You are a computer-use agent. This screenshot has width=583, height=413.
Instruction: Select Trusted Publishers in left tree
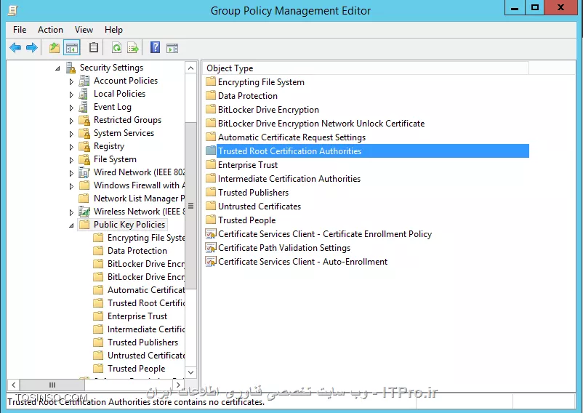[x=142, y=342]
